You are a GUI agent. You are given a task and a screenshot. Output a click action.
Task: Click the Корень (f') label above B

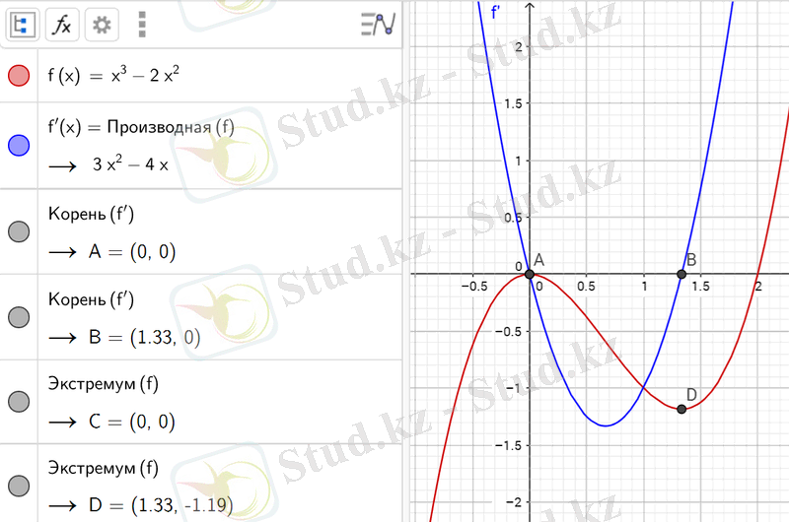[91, 300]
